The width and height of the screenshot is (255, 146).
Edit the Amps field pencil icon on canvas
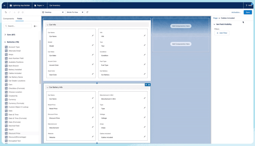(144, 127)
